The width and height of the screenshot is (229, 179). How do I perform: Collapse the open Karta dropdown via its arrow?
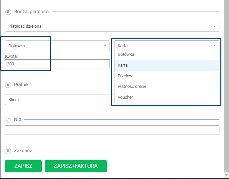coord(214,46)
